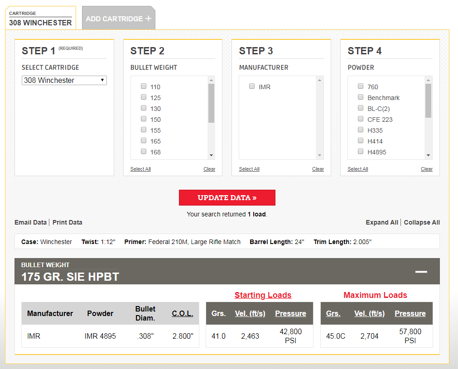Click the IMR 4895 powder cell
Image resolution: width=458 pixels, height=369 pixels.
[100, 336]
